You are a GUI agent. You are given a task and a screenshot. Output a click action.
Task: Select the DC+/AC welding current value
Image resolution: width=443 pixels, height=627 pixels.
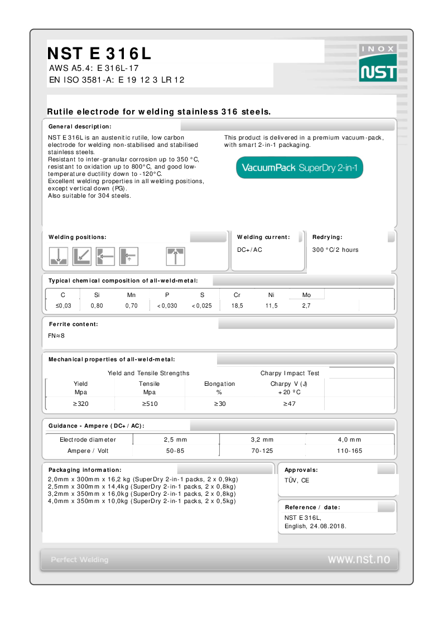click(249, 250)
